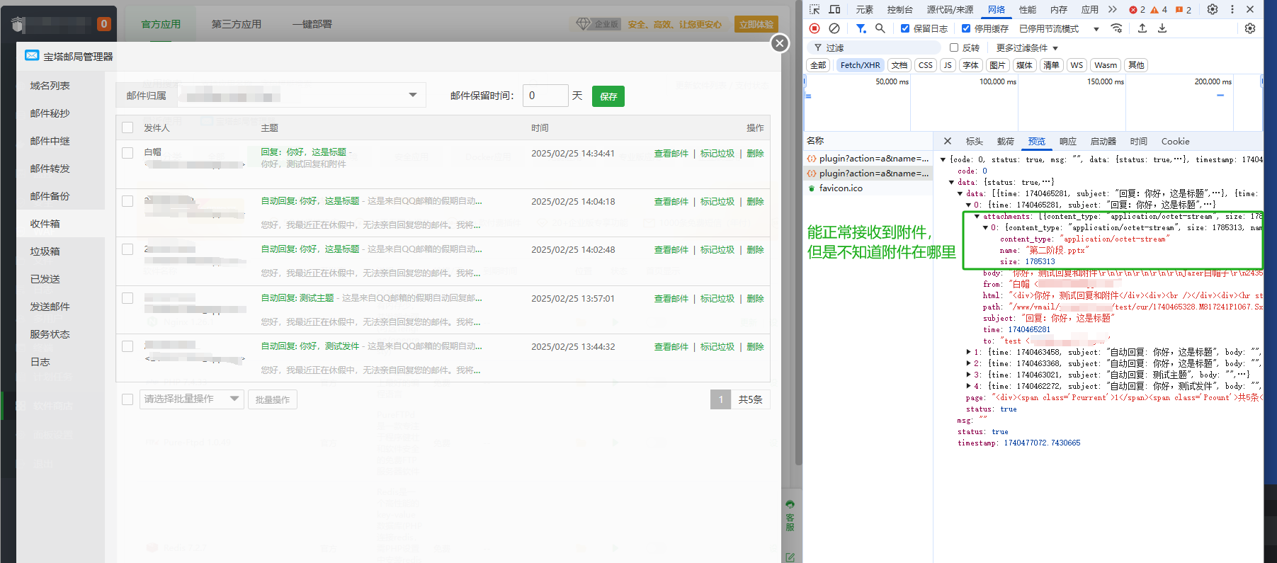Click 标记垃圾 for the 14:04:18 mail
The height and width of the screenshot is (563, 1277).
pos(717,201)
